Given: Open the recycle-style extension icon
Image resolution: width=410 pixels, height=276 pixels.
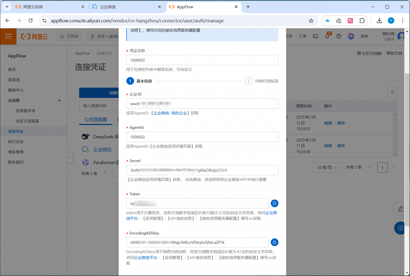Looking at the screenshot, I should tap(339, 21).
